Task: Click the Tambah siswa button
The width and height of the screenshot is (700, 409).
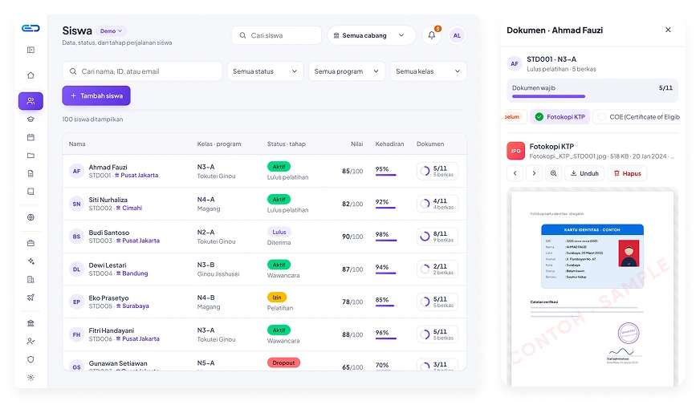Action: pyautogui.click(x=96, y=96)
